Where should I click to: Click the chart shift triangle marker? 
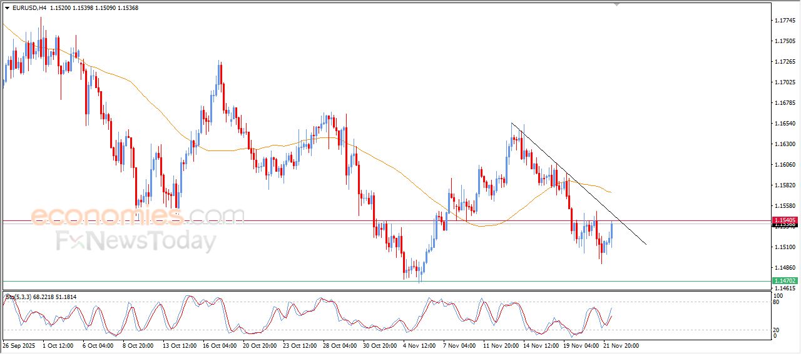(617, 4)
